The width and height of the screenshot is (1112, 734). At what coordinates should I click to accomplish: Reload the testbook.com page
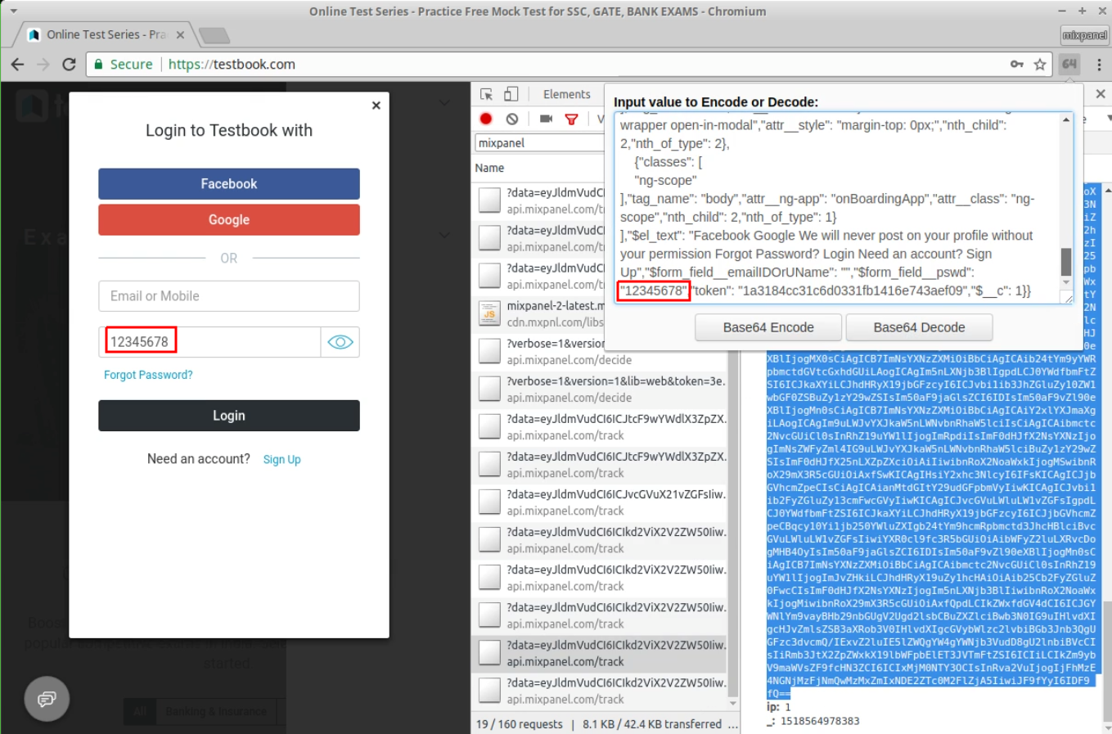pos(70,64)
